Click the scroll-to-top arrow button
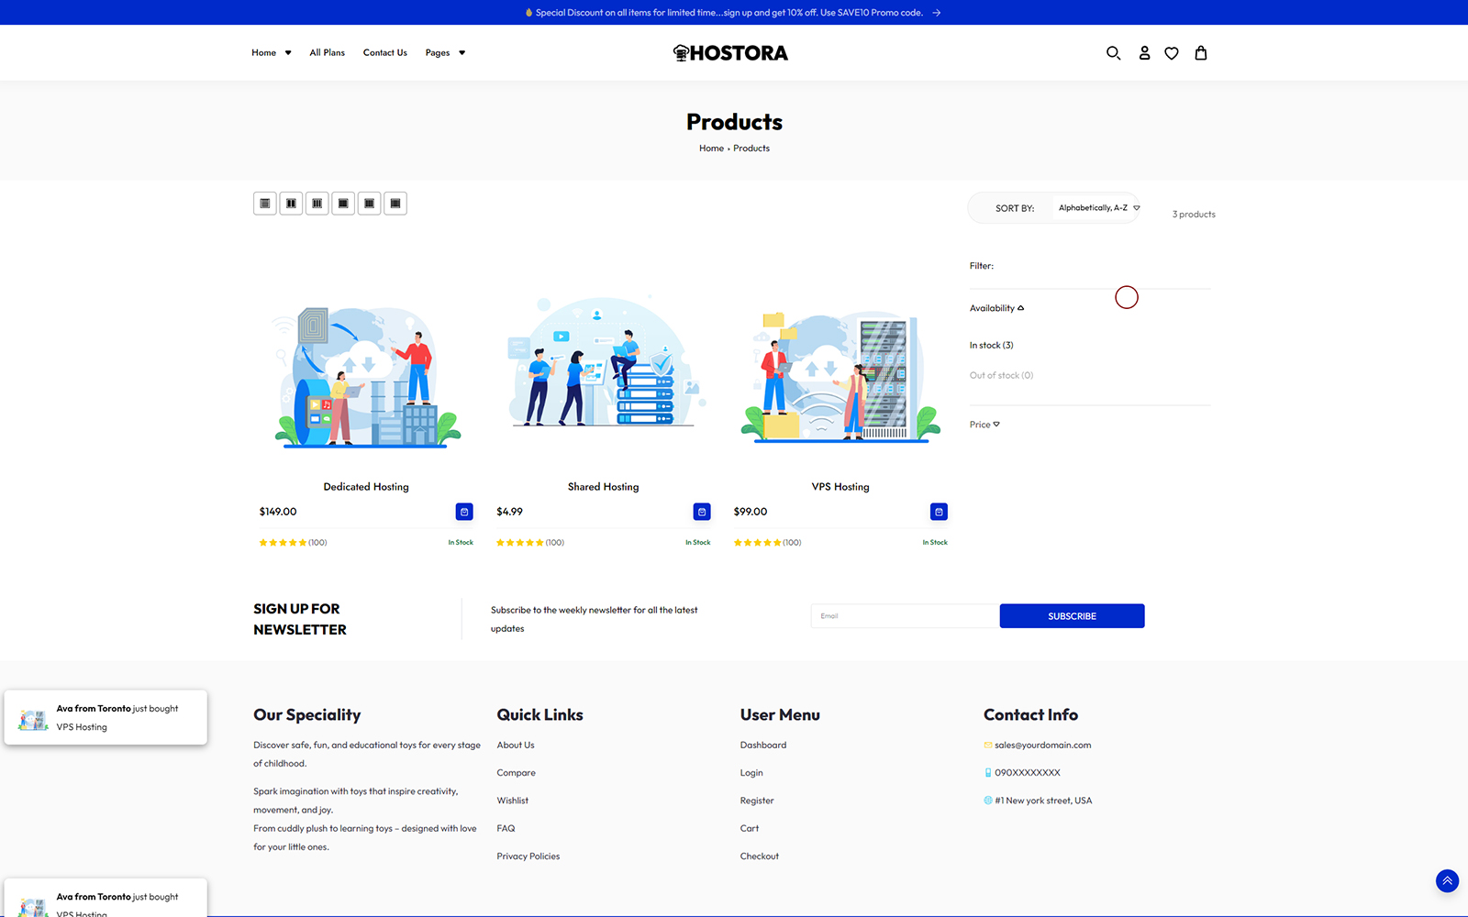This screenshot has width=1468, height=917. pos(1447,881)
